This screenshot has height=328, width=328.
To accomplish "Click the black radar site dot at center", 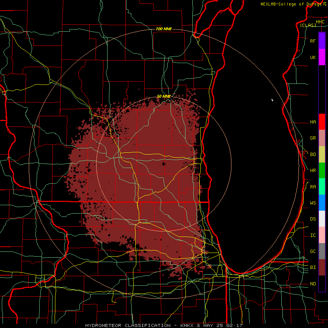I will point(164,164).
